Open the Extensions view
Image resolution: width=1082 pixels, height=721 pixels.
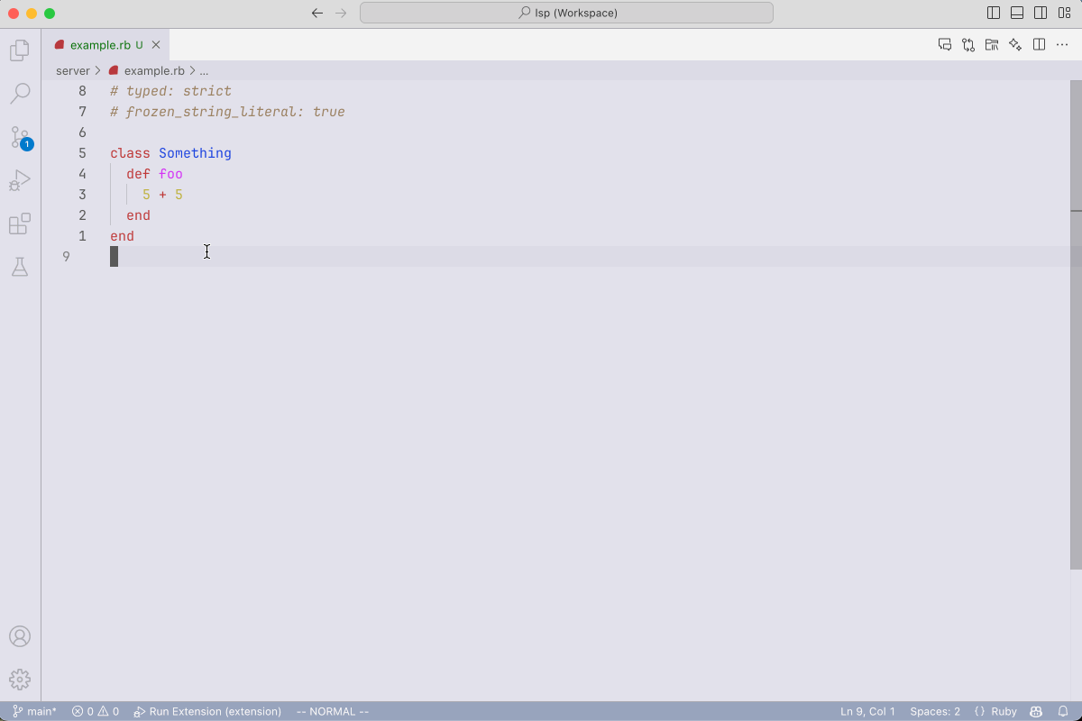pos(20,224)
